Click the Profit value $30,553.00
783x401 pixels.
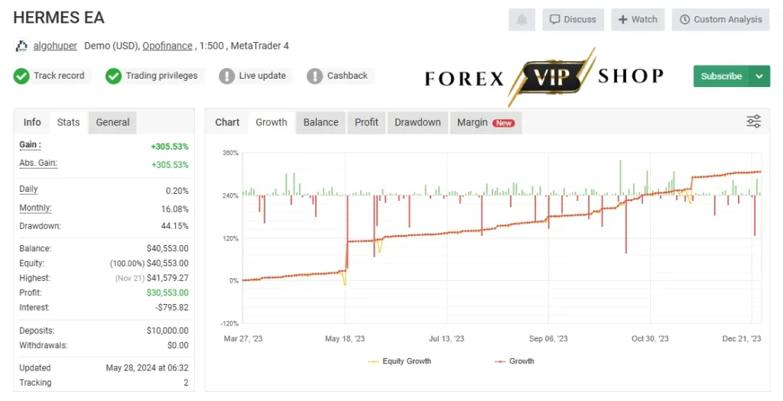tap(167, 293)
